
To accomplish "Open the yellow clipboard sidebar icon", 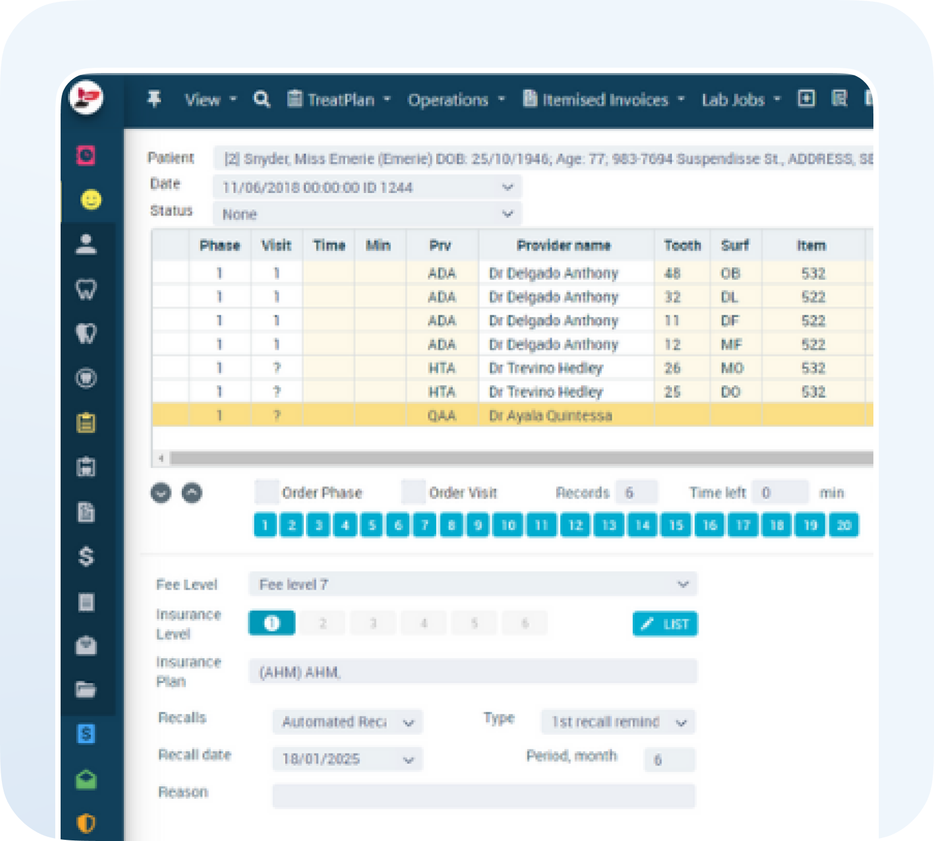I will [x=86, y=423].
